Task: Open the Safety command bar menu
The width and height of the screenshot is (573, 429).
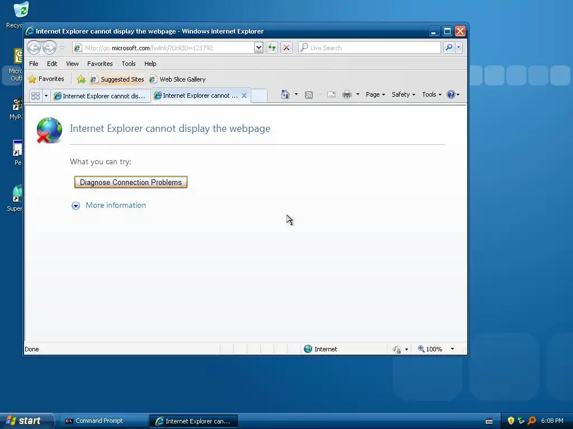Action: [x=403, y=94]
